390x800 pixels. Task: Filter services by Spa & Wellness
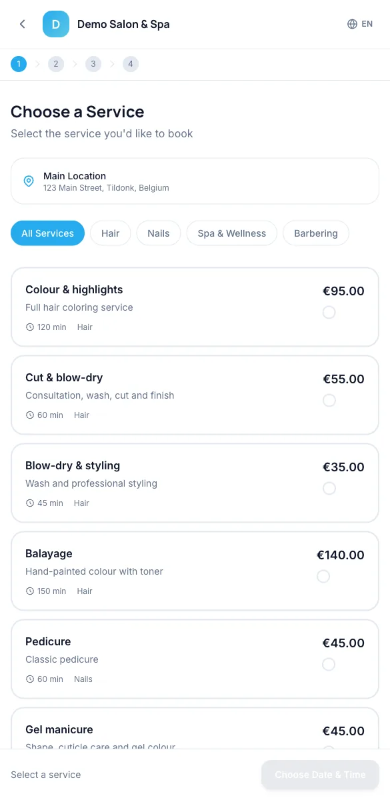(232, 233)
